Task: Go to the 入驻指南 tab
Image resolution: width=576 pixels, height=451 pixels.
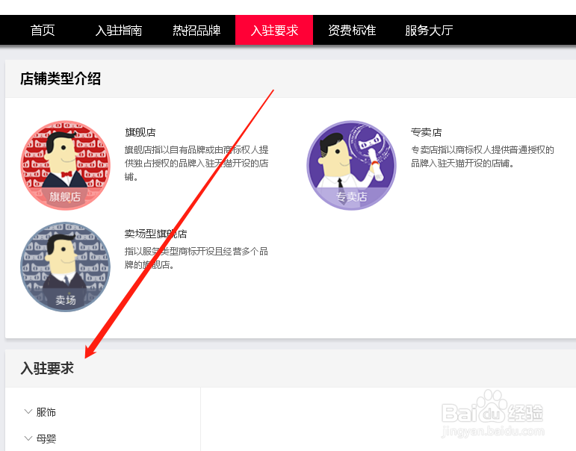Action: click(x=119, y=30)
